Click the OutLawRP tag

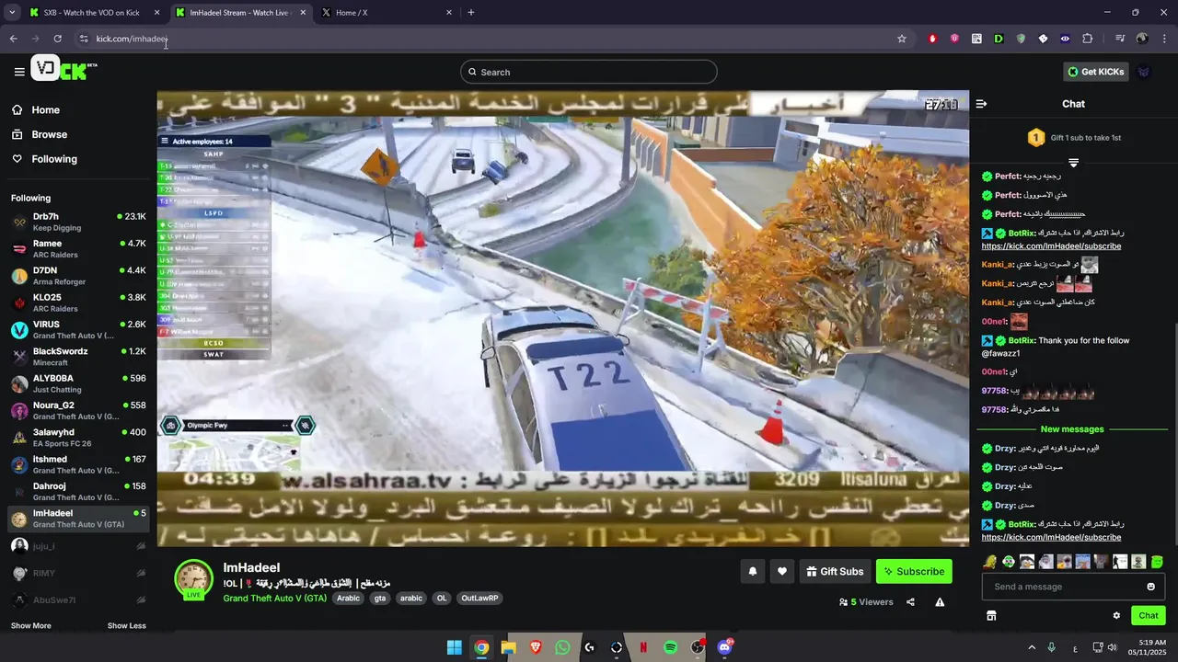(x=479, y=598)
